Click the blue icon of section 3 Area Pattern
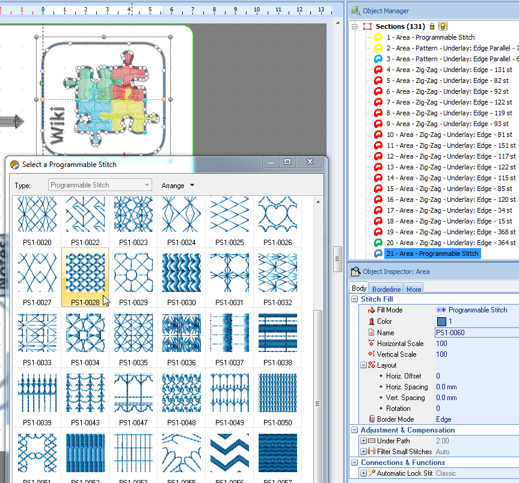Viewport: 519px width, 483px height. [378, 59]
